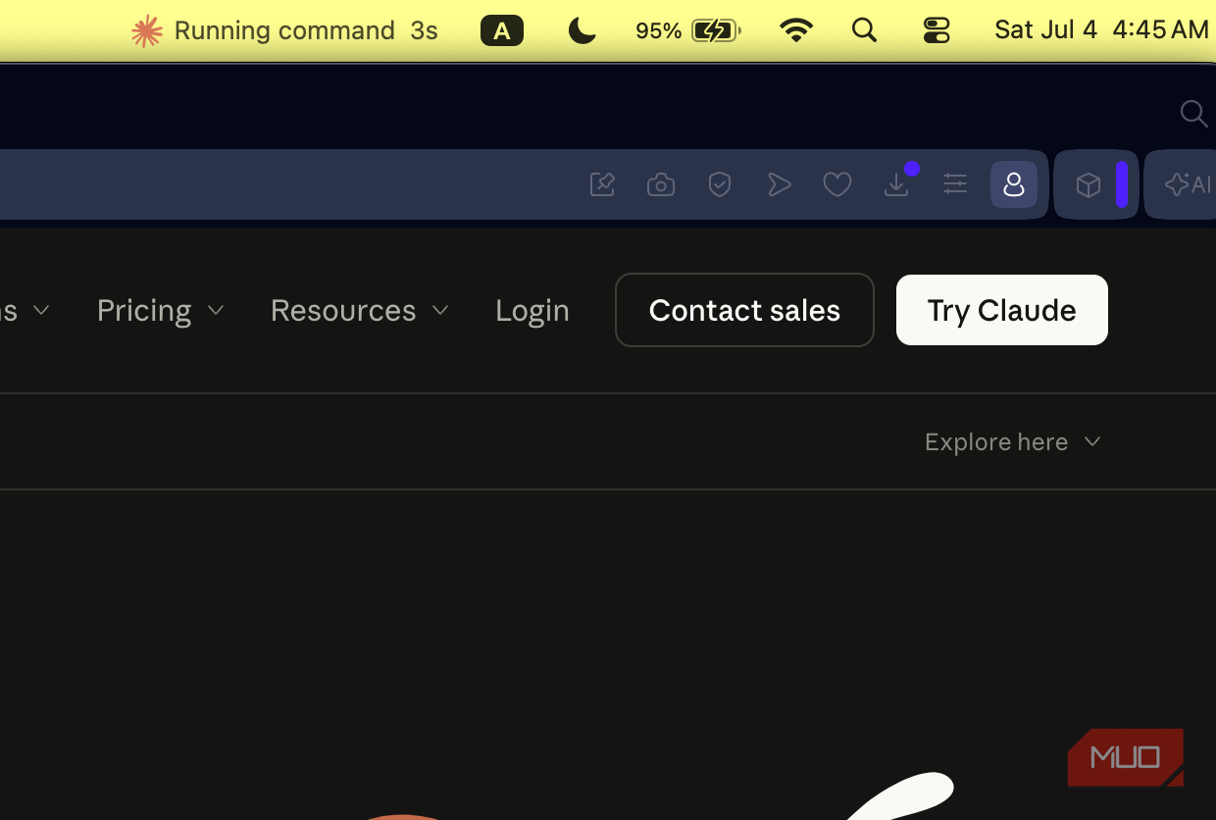Open the AI sparkle assistant icon
Image resolution: width=1216 pixels, height=820 pixels.
coord(1188,184)
